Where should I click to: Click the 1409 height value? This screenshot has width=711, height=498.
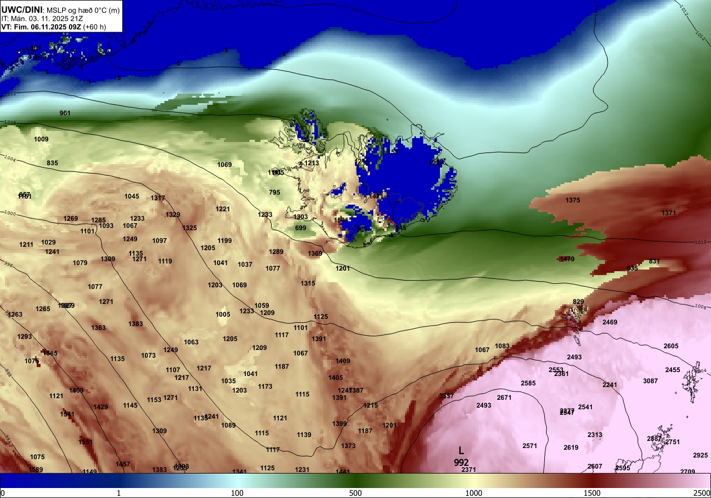pos(343,361)
